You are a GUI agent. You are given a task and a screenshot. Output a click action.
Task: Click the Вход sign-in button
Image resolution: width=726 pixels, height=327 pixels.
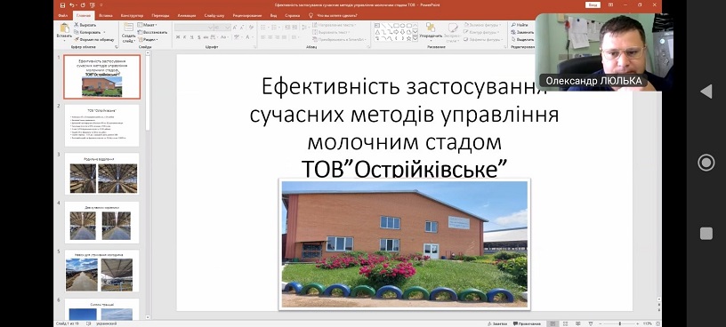coord(593,4)
